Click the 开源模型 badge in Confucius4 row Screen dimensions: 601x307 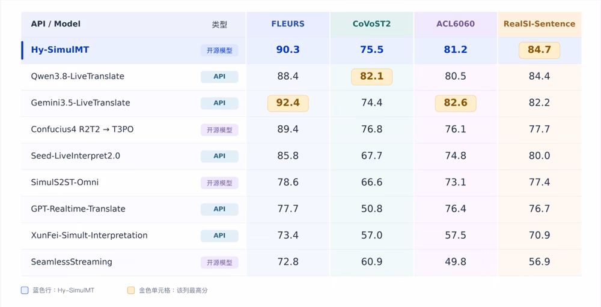click(x=219, y=130)
